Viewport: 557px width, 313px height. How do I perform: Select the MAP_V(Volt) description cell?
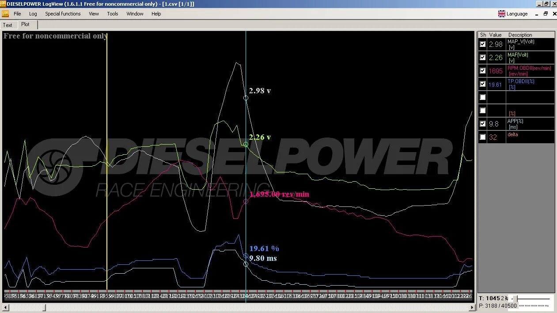pyautogui.click(x=530, y=44)
